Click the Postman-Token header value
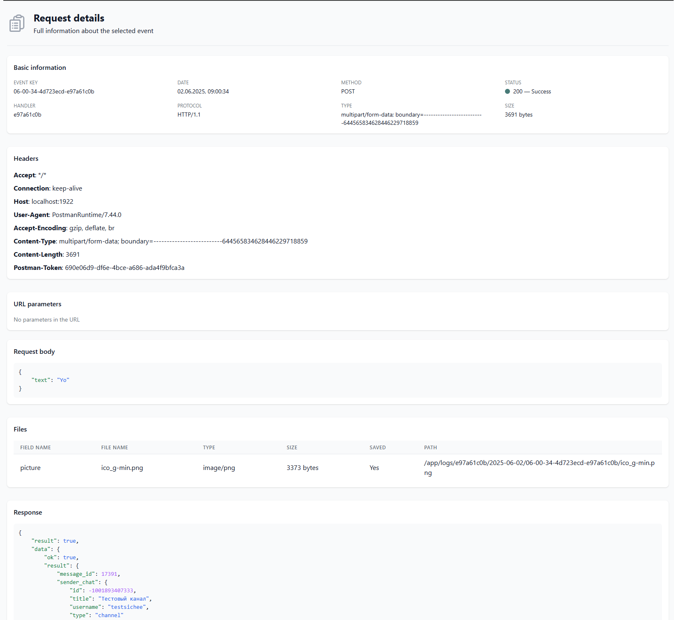The width and height of the screenshot is (674, 620). tap(125, 268)
